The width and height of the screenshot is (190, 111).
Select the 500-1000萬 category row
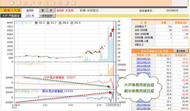pyautogui.click(x=160, y=34)
